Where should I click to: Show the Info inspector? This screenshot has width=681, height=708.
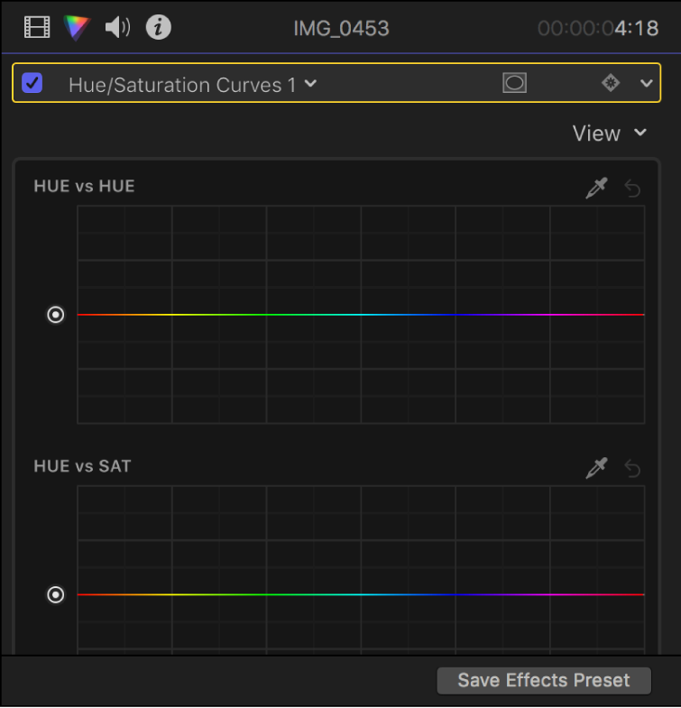pos(159,28)
